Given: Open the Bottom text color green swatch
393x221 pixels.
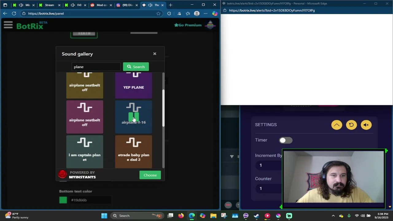Looking at the screenshot, I should (63, 200).
